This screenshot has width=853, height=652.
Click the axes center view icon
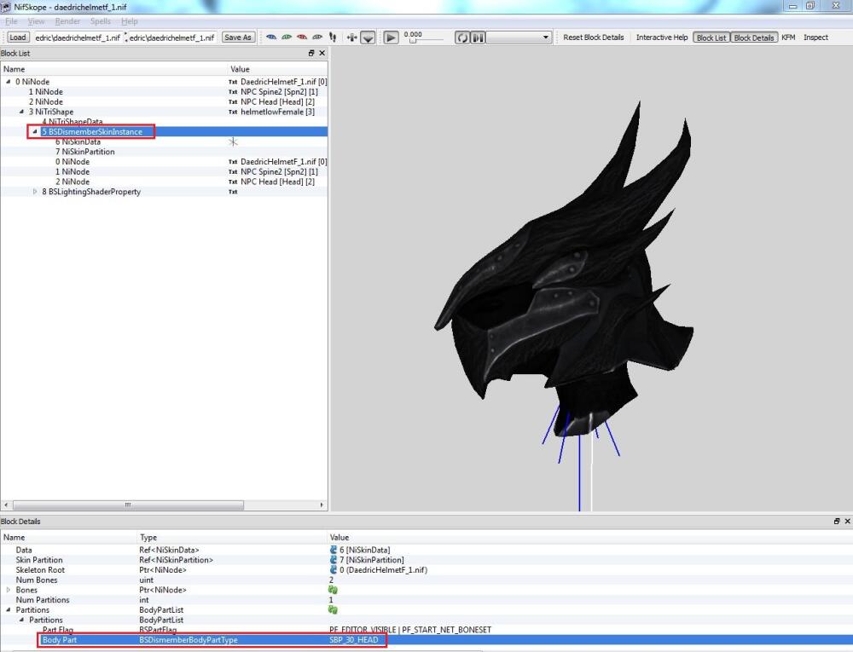[x=352, y=38]
